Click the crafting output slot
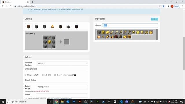This screenshot has height=104, width=185. [67, 42]
